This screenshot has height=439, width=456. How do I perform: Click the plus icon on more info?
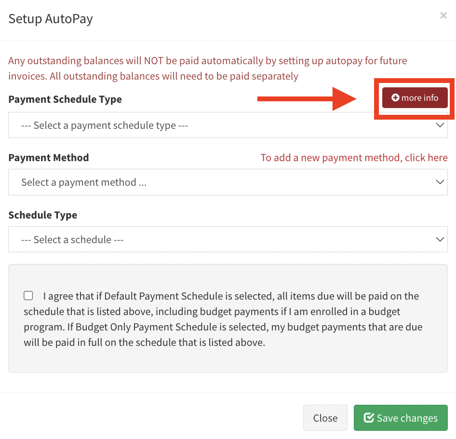coord(395,98)
